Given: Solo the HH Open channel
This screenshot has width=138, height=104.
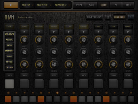Looking at the screenshot, I should (x=54, y=75).
